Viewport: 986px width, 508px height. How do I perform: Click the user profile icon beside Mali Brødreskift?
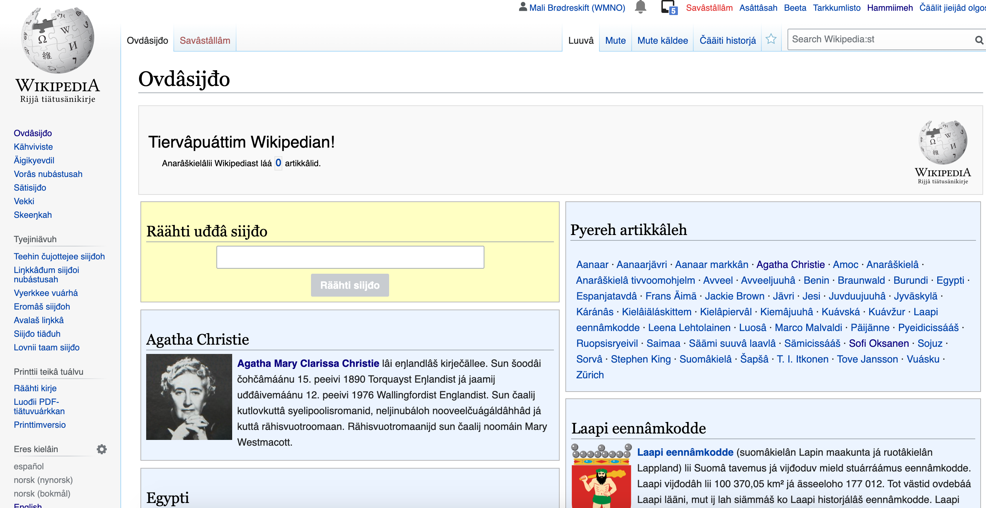click(523, 7)
